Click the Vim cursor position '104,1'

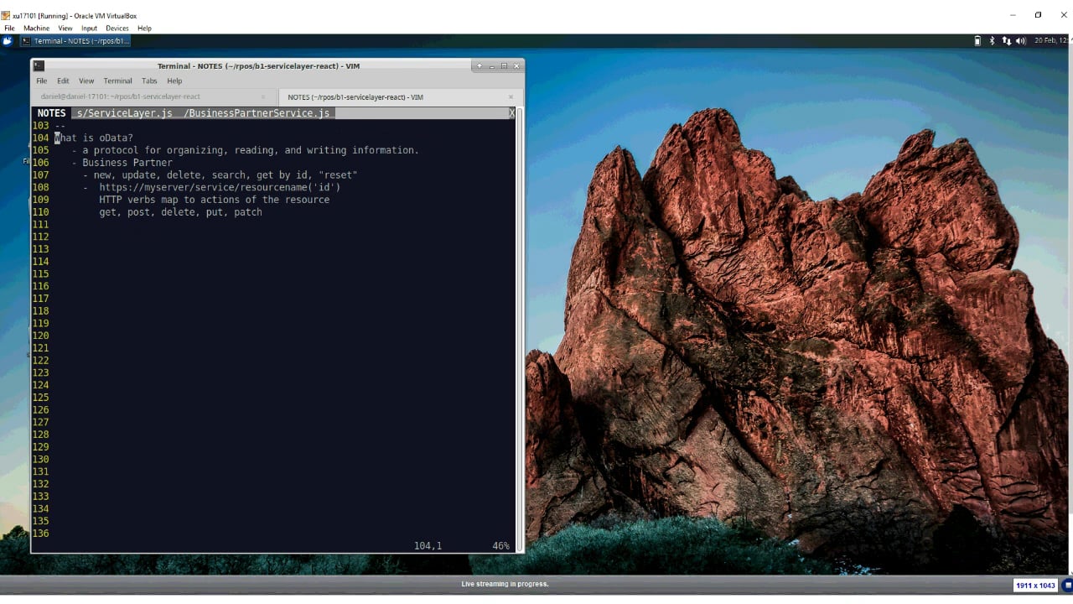click(428, 546)
